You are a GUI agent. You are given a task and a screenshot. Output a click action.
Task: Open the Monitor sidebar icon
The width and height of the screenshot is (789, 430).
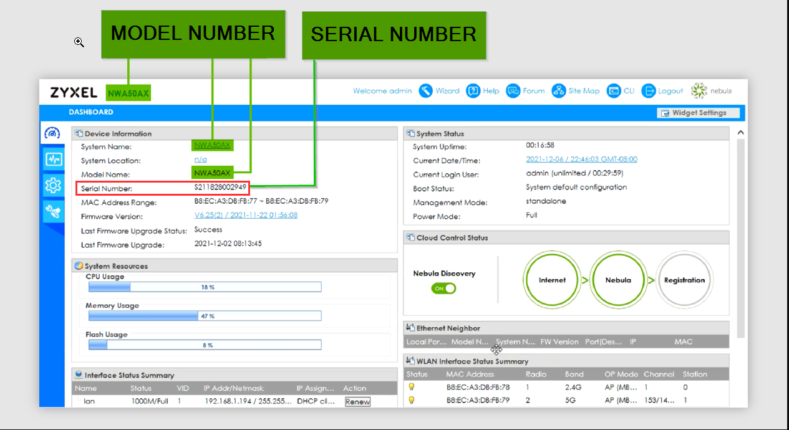tap(54, 159)
